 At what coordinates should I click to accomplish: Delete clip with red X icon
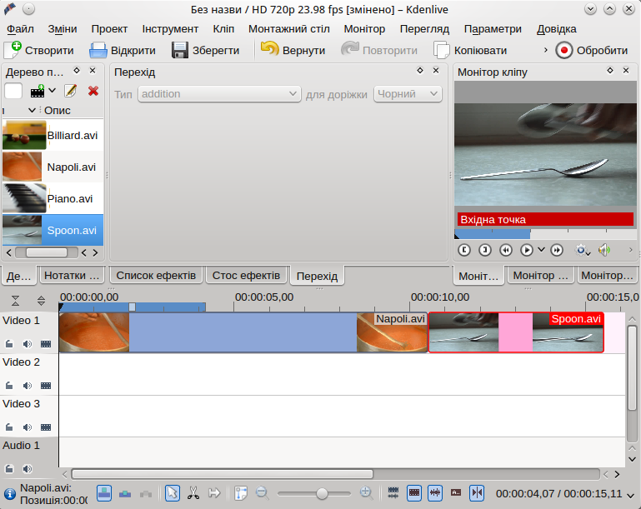(93, 91)
